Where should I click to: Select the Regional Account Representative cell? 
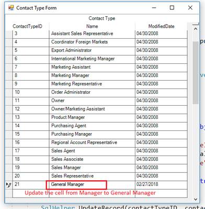pos(92,143)
